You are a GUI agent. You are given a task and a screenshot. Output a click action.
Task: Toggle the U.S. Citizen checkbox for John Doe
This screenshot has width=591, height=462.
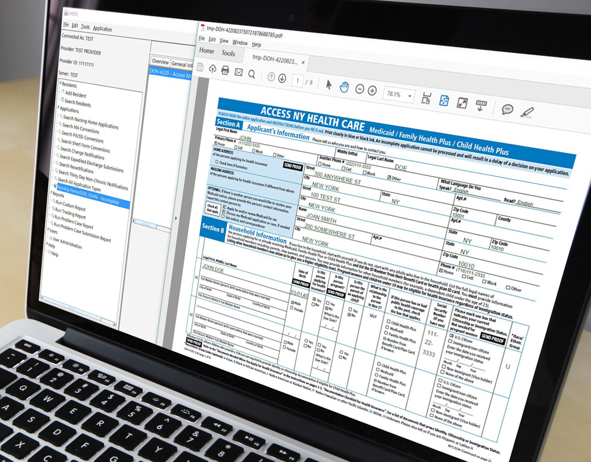(x=451, y=335)
